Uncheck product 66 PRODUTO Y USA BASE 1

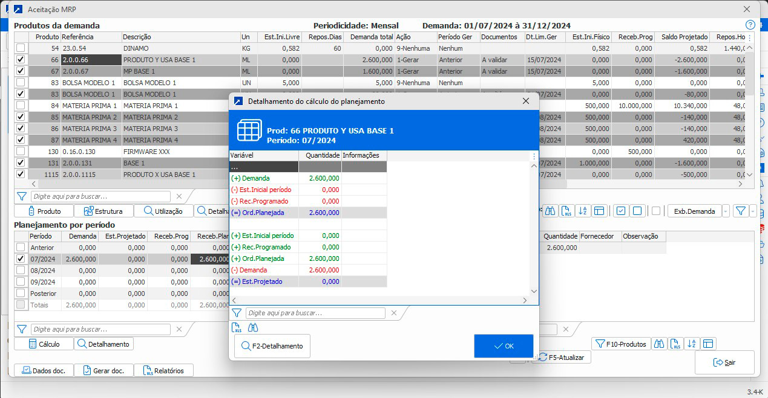[21, 60]
